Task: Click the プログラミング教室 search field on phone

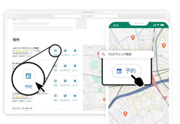Action: click(x=127, y=54)
